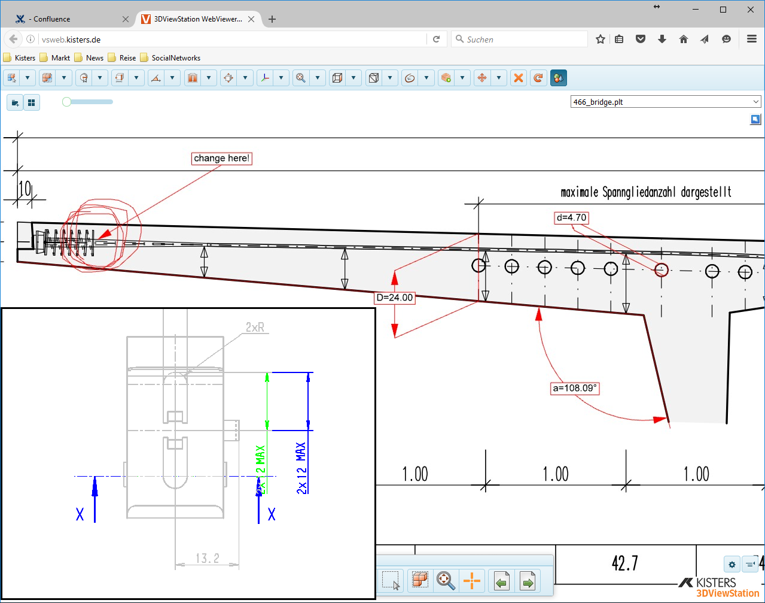This screenshot has width=765, height=603.
Task: Toggle the colored spheres appearance button
Action: point(558,78)
